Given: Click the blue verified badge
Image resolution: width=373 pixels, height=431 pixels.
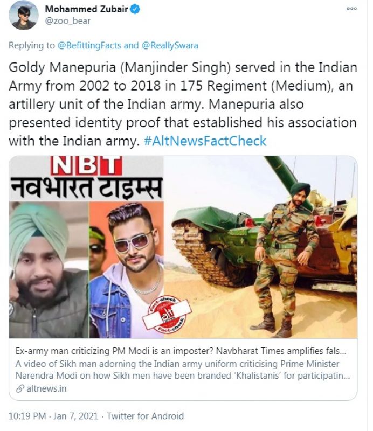Looking at the screenshot, I should 135,9.
